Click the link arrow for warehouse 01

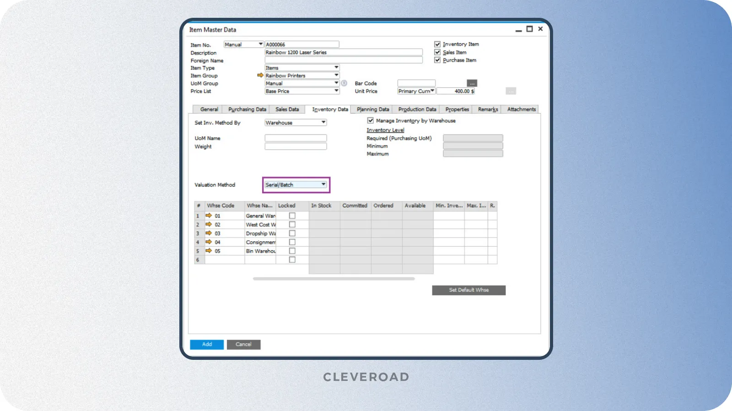[209, 216]
